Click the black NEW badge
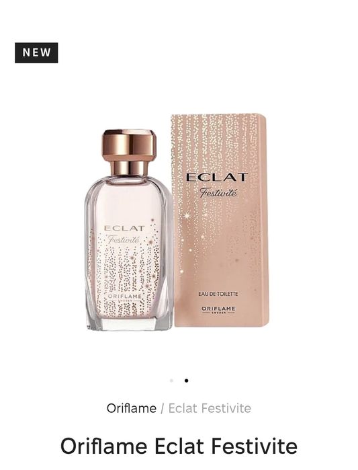Viewport: 358px width, 470px height. (36, 52)
